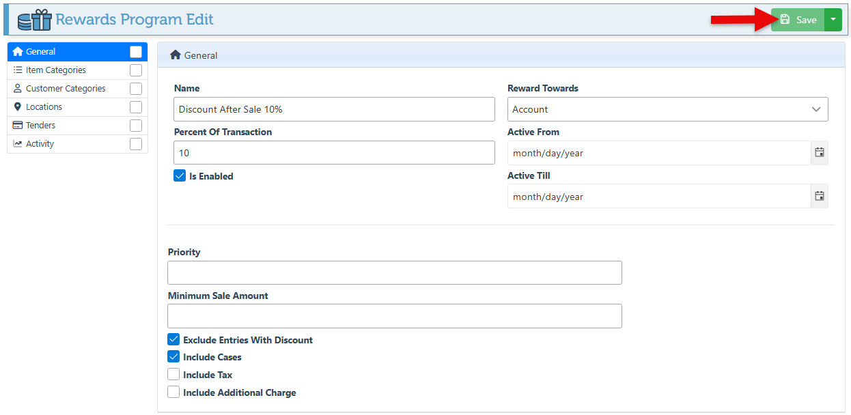Check the Include Additional Charge option
The width and height of the screenshot is (851, 415).
point(173,392)
